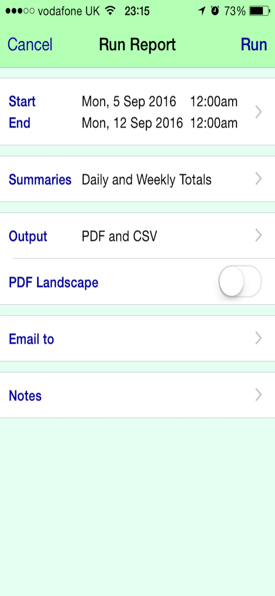Tap the battery icon in status bar

click(x=259, y=11)
